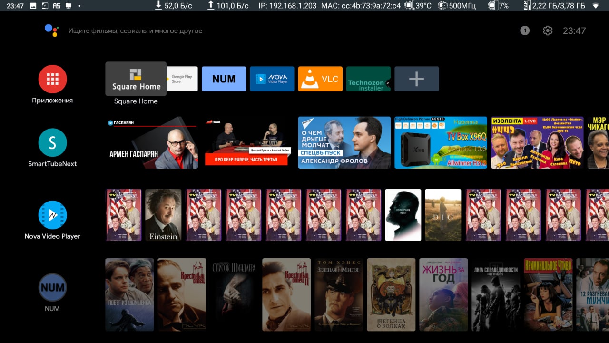The height and width of the screenshot is (343, 609).
Task: Click the clock 23:47 beside settings gear
Action: tap(574, 30)
